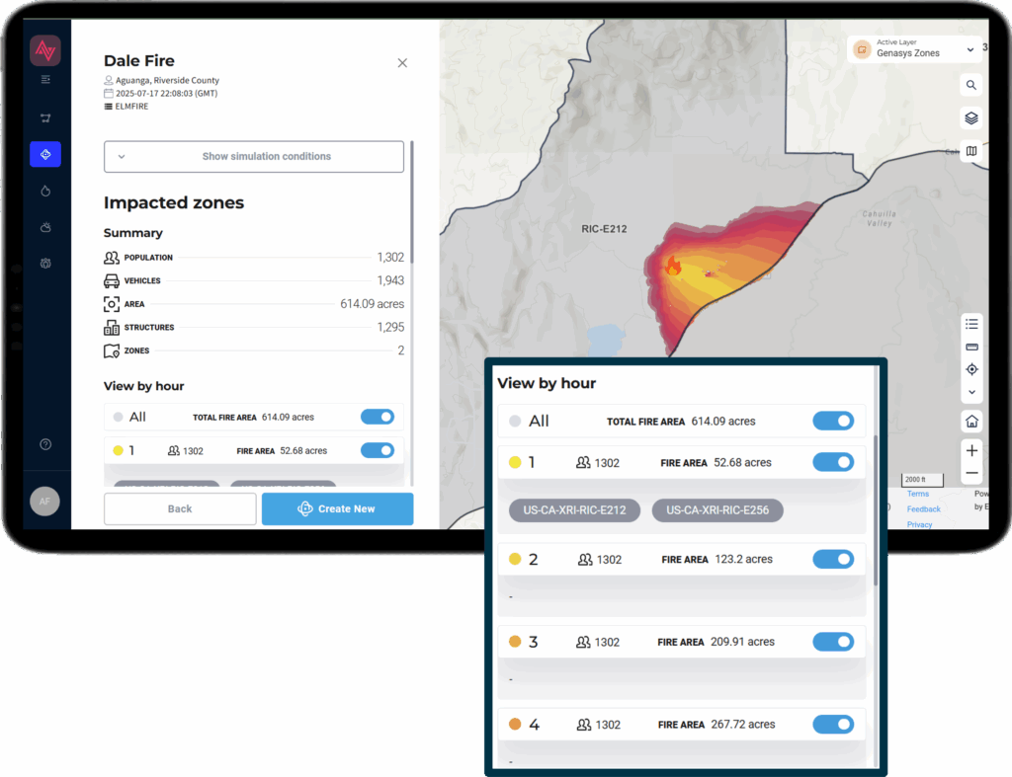Open the map layers panel icon

point(971,117)
